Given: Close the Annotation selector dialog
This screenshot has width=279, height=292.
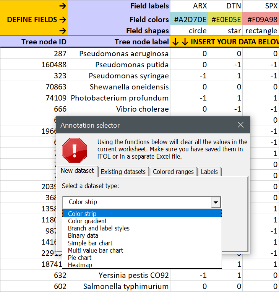Looking at the screenshot, I should pyautogui.click(x=240, y=125).
